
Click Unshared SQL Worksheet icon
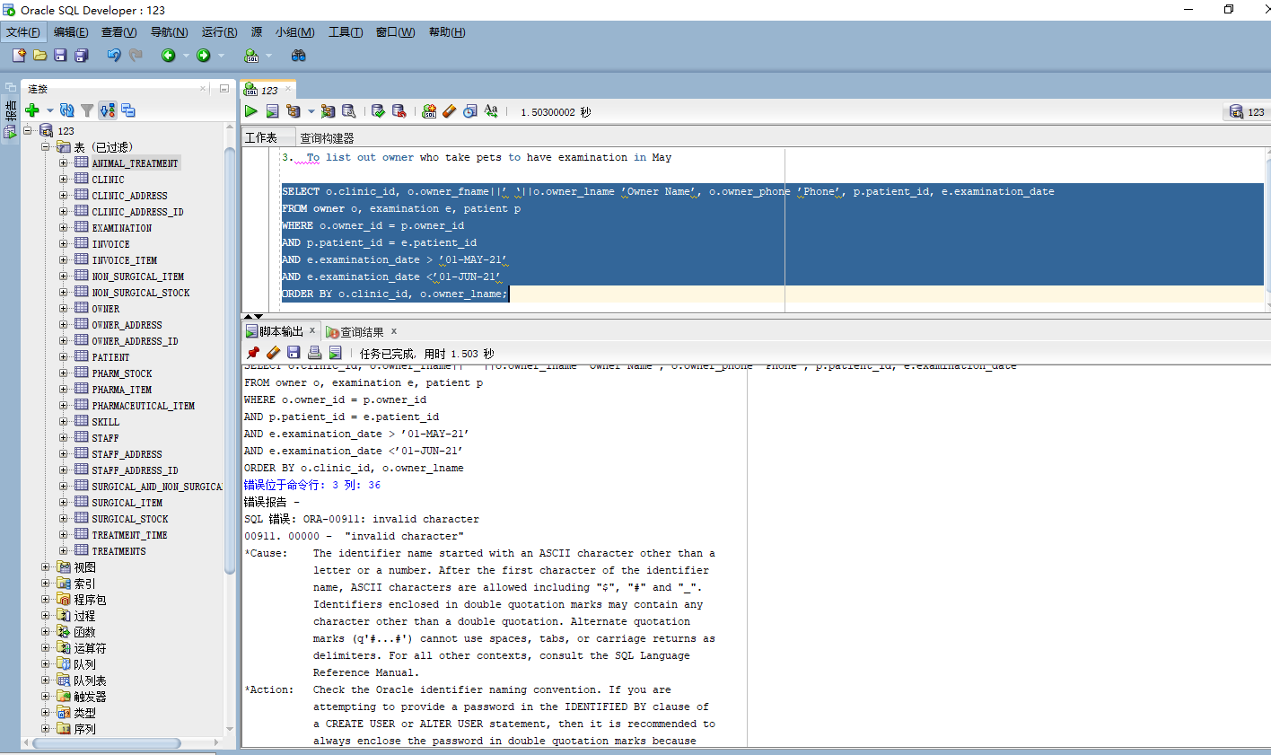click(x=429, y=111)
